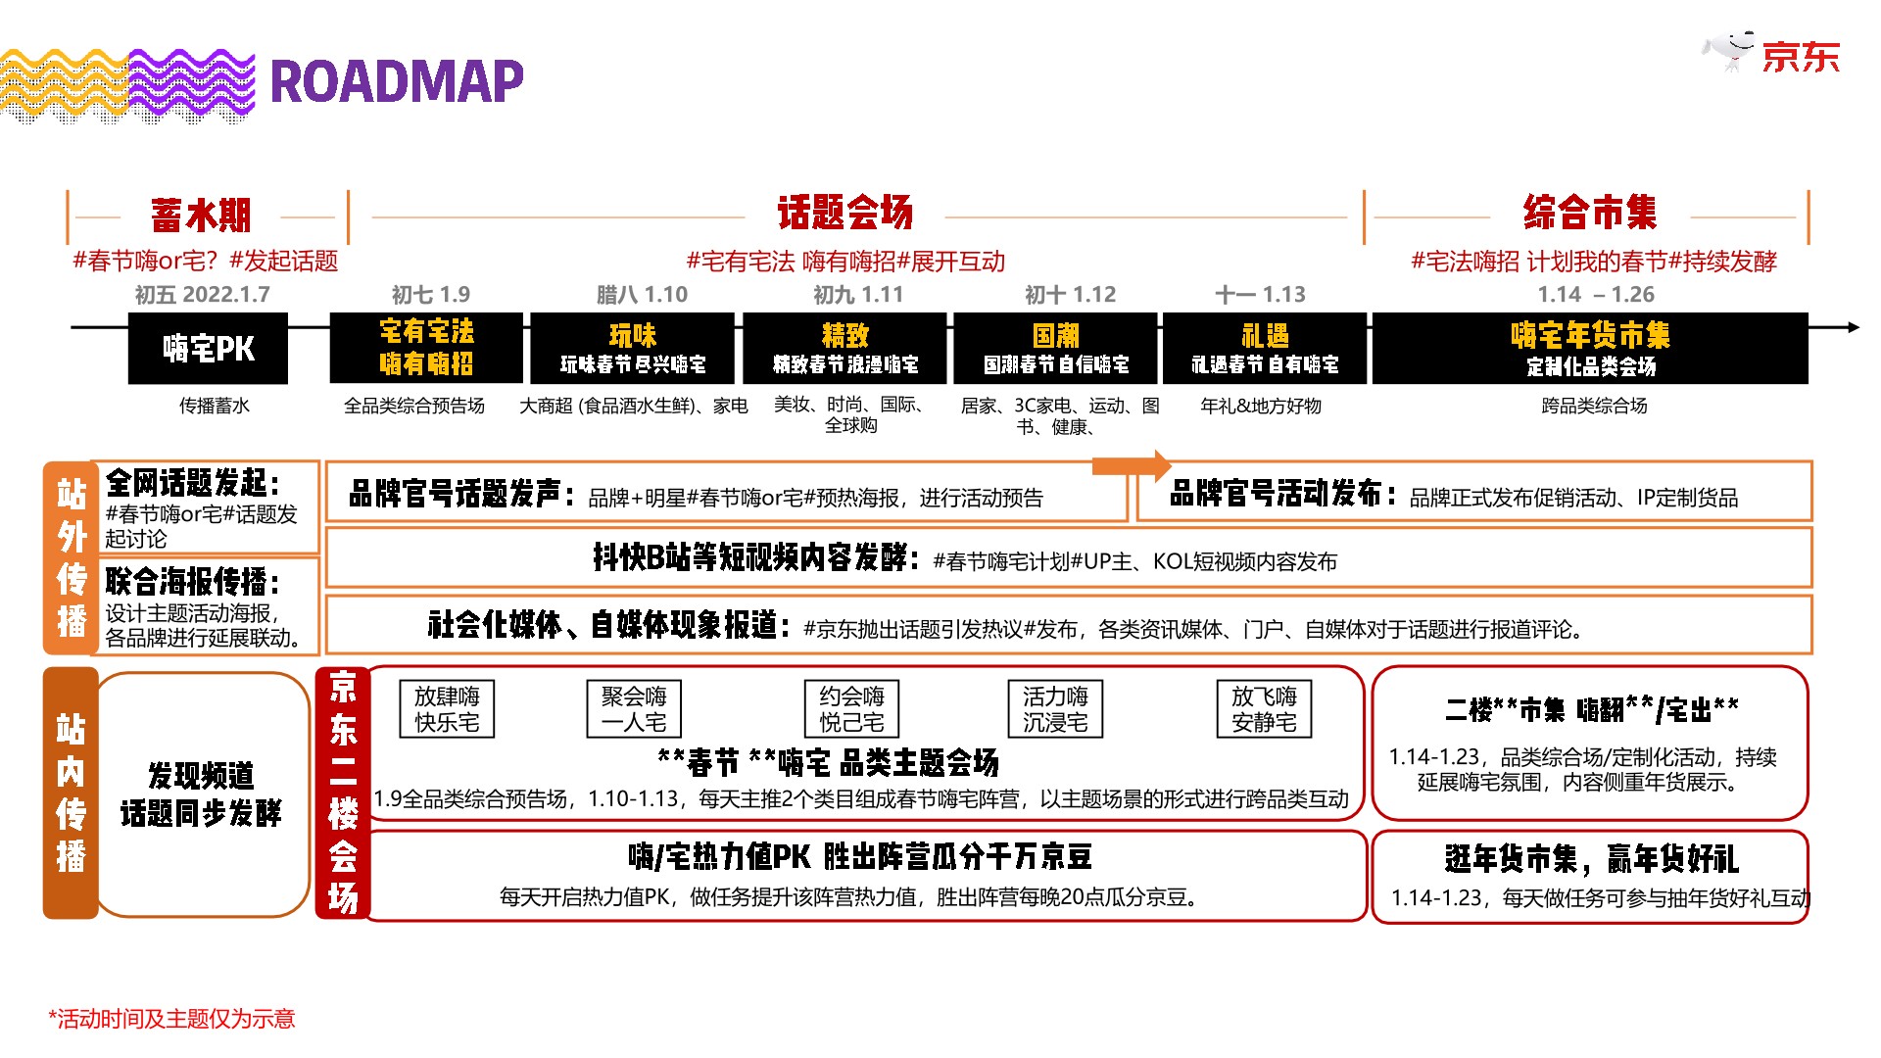Screen dimensions: 1881x1058
Task: Expand the 站内传播 sidebar section
Action: 71,793
